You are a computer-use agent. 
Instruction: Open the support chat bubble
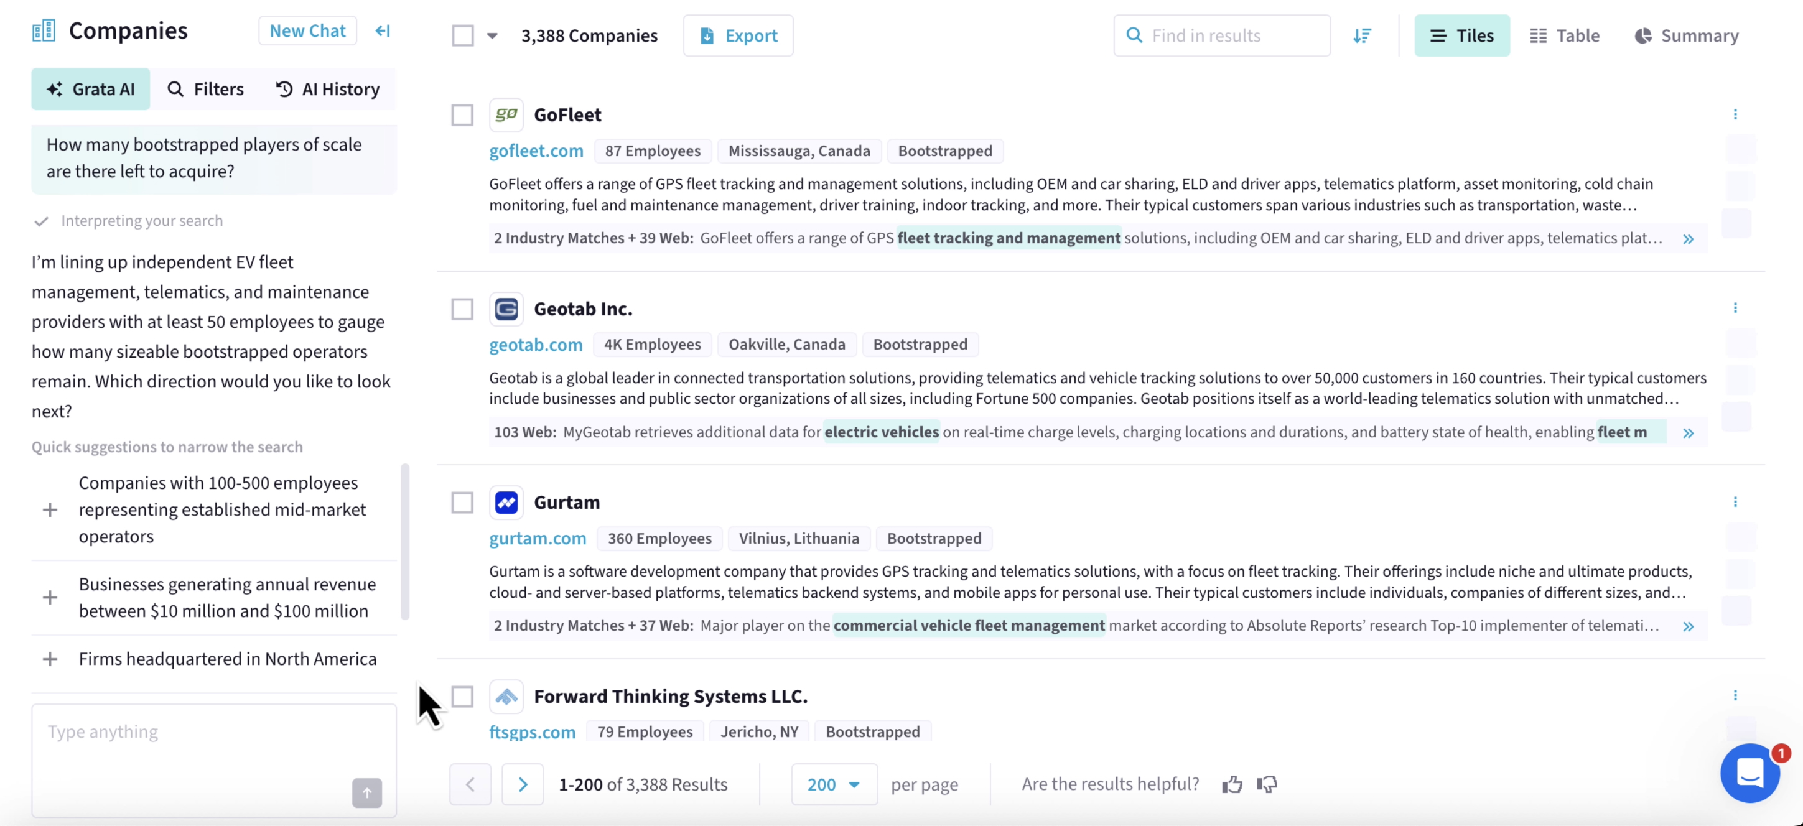(1751, 774)
